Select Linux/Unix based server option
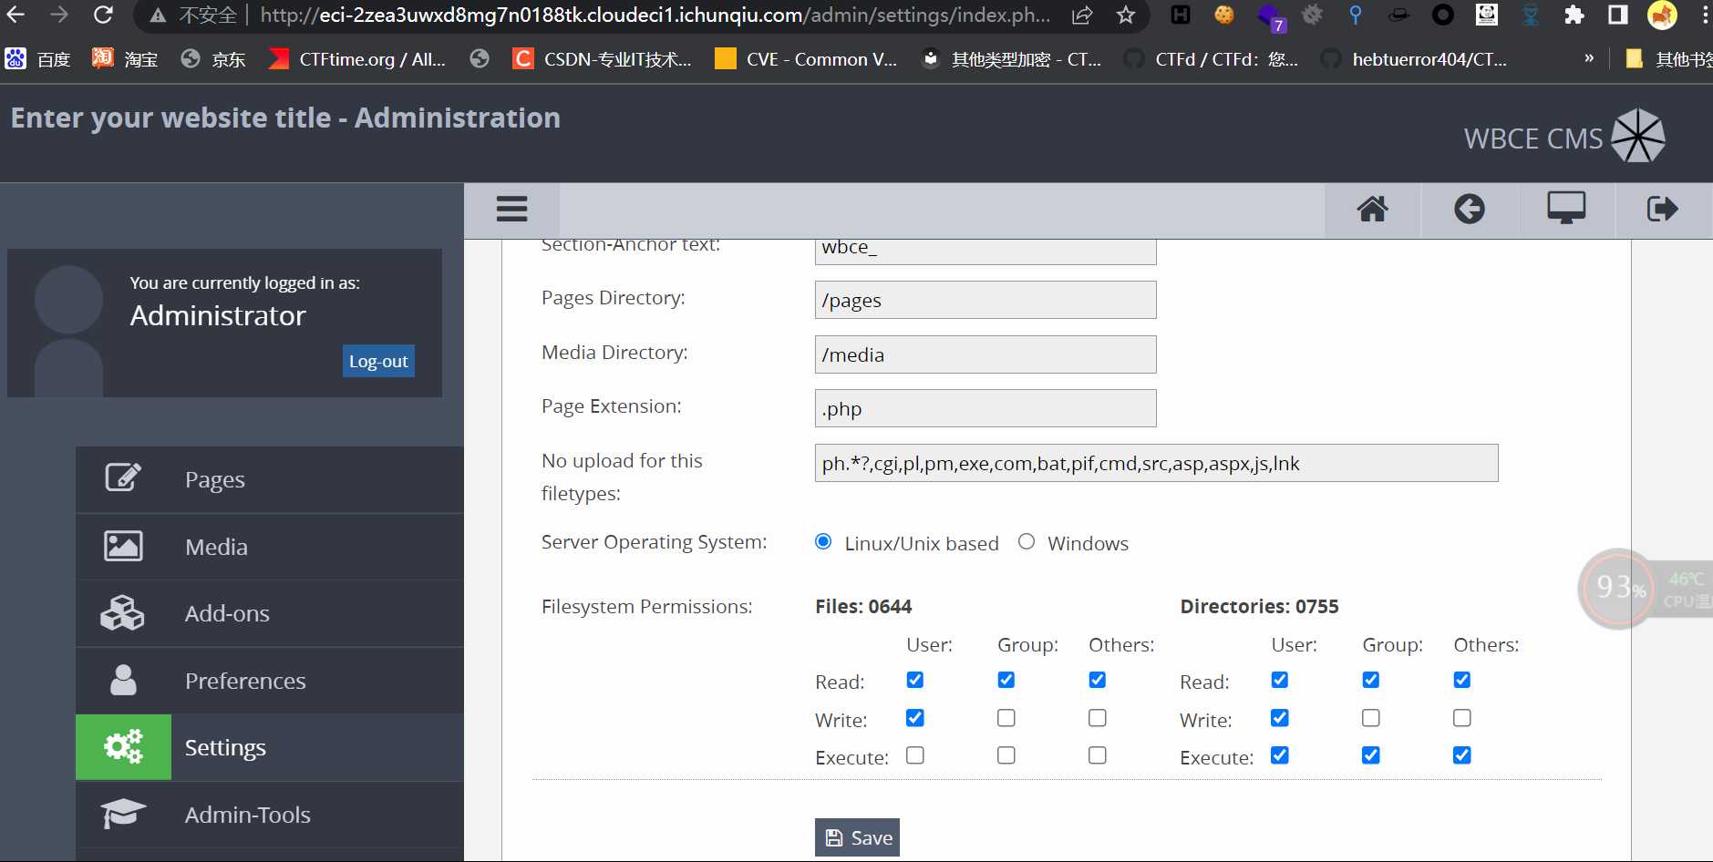 click(x=823, y=542)
